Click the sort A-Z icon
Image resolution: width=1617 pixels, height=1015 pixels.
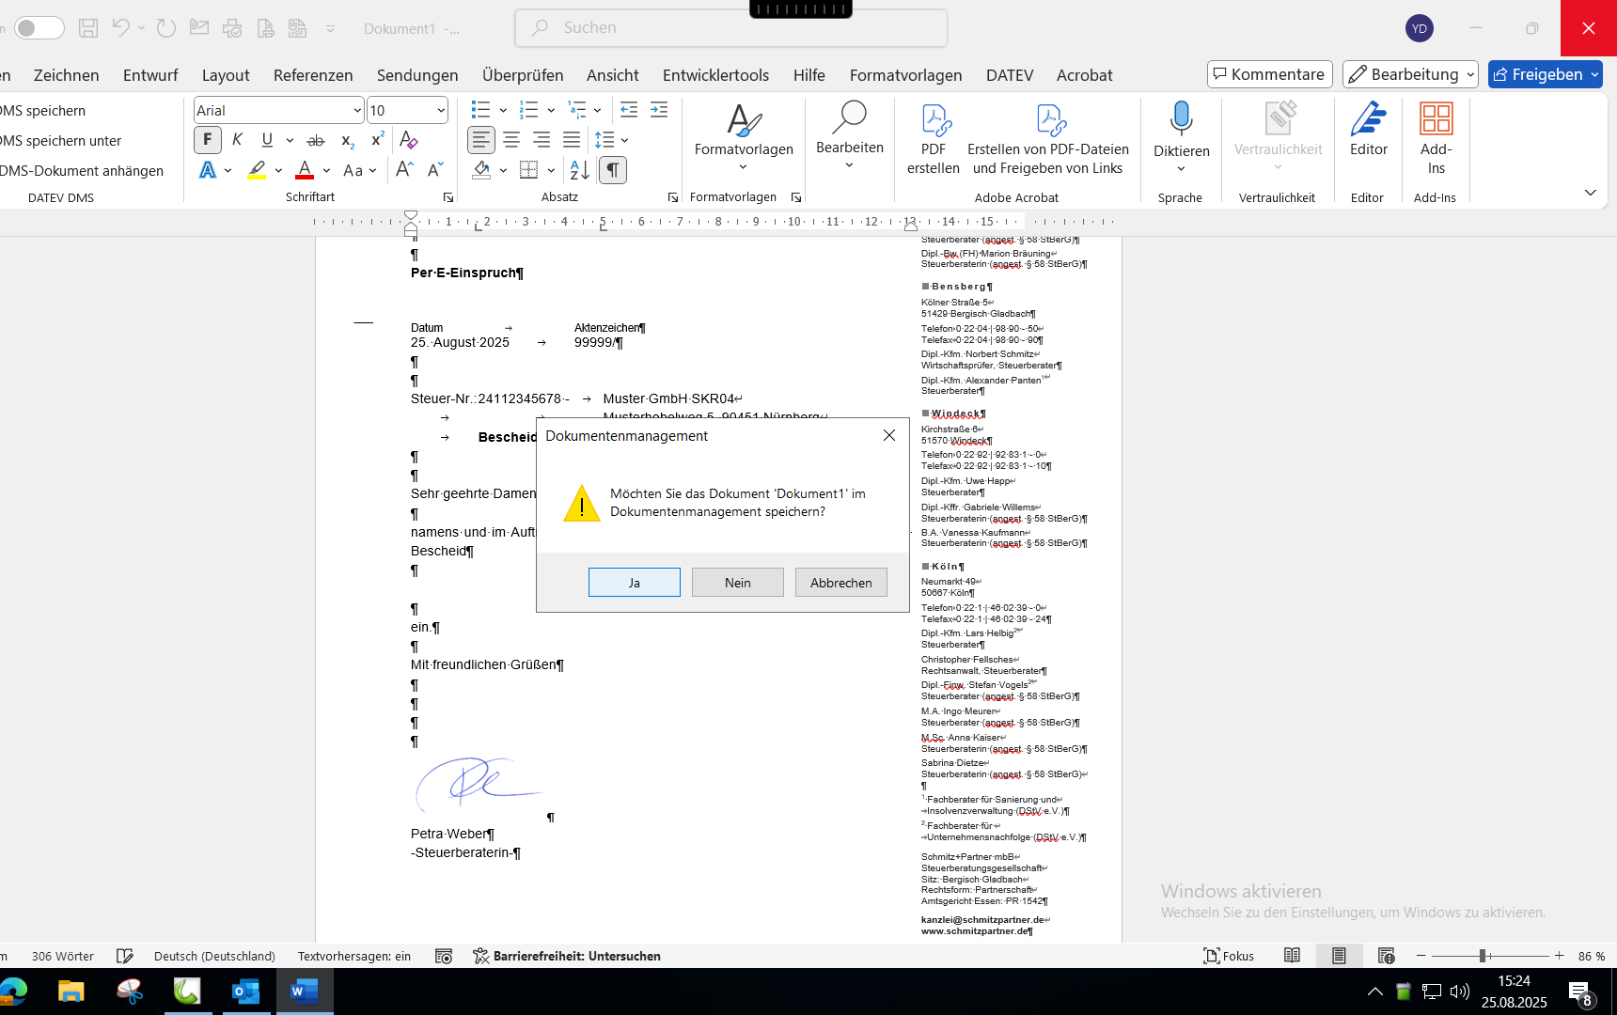(579, 170)
